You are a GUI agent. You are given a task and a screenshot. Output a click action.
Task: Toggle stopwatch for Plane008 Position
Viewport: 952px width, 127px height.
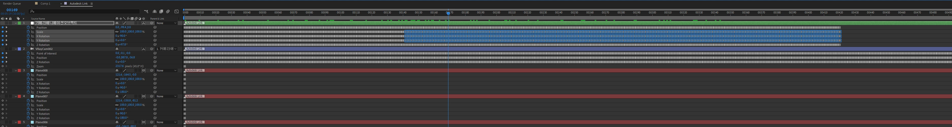tap(28, 75)
